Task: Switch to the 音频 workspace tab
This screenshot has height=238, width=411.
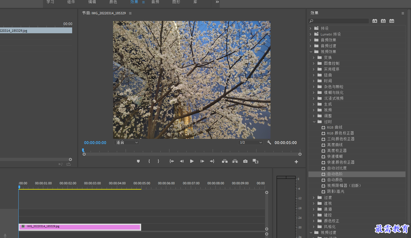Action: (155, 2)
